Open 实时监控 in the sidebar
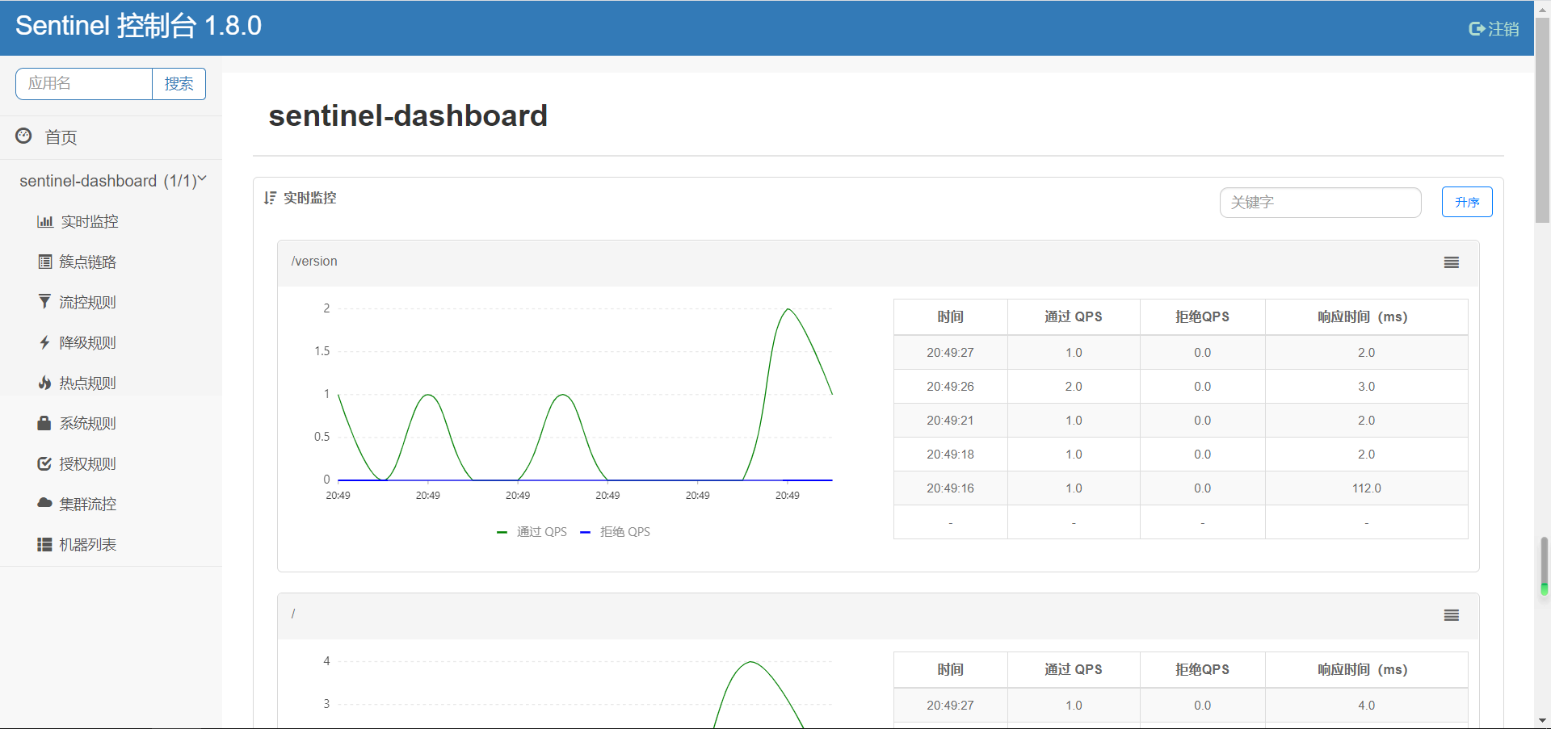The image size is (1551, 729). tap(90, 221)
